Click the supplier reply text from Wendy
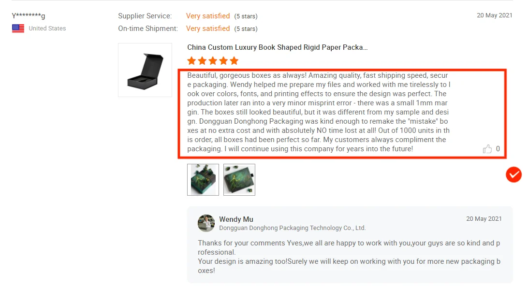The image size is (528, 287). (349, 257)
